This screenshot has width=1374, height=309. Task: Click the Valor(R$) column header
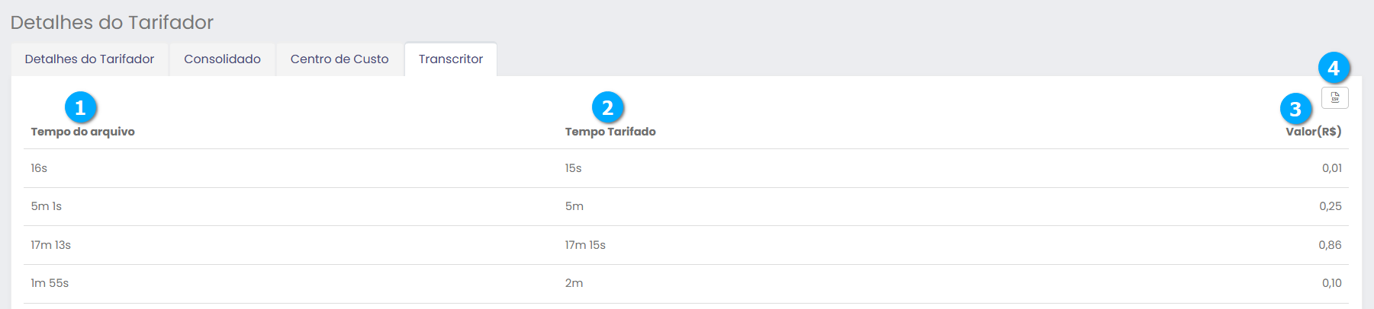pyautogui.click(x=1313, y=132)
